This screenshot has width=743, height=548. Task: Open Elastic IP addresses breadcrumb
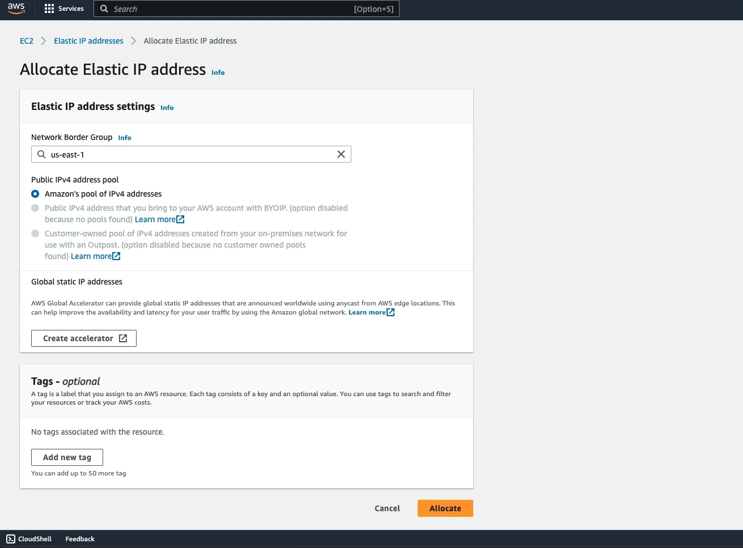pos(88,41)
